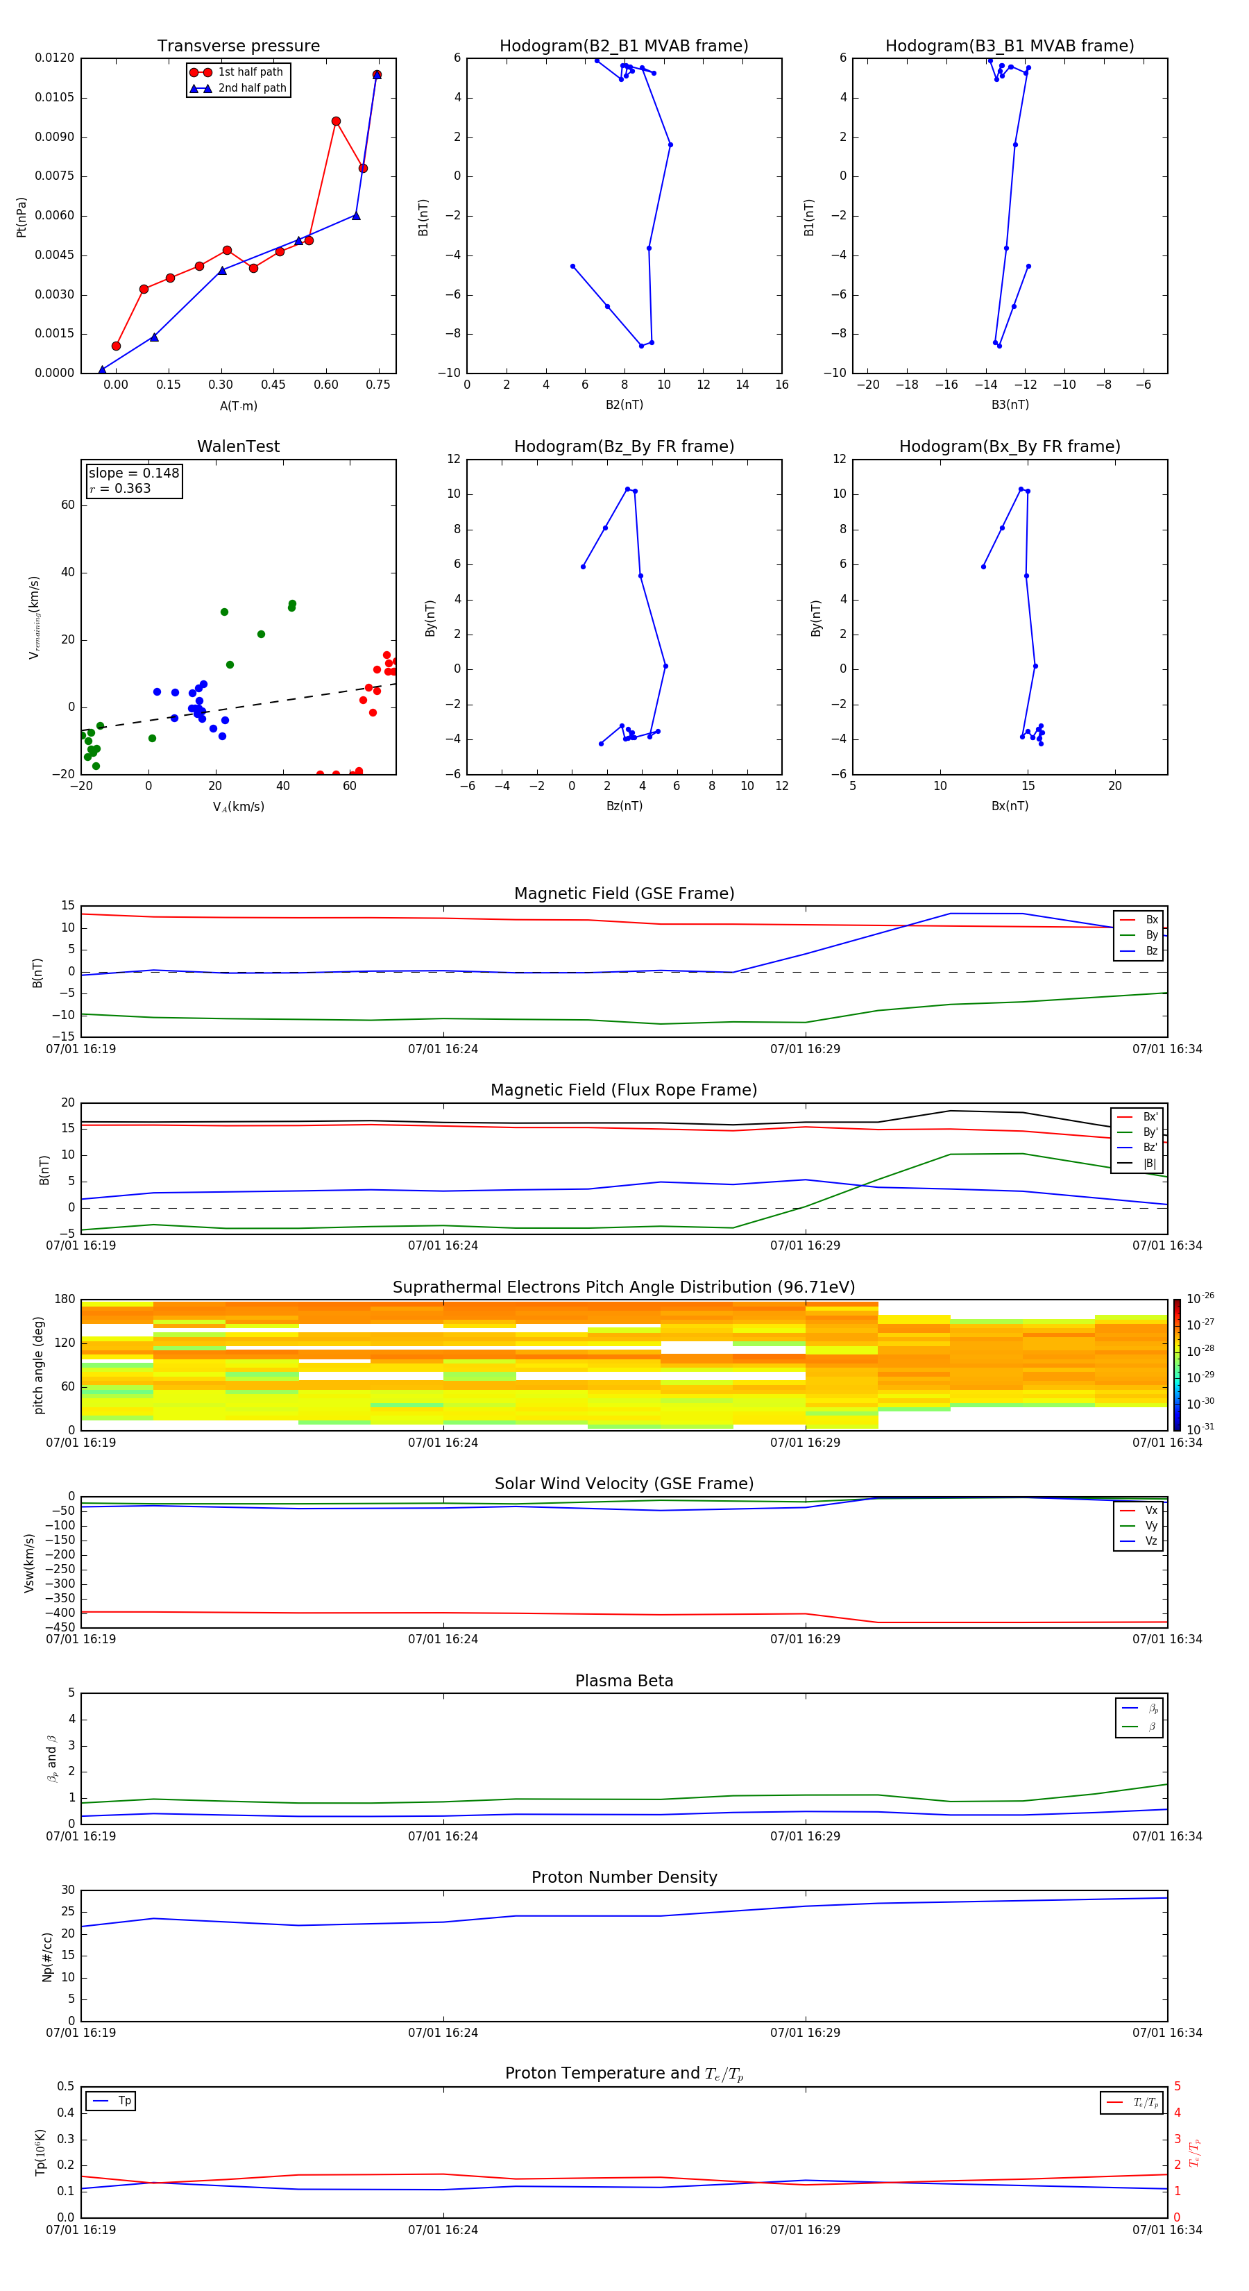Select "Bz'" in flux rope legend
Viewport: 1249px width, 2291px height.
(x=1137, y=1148)
